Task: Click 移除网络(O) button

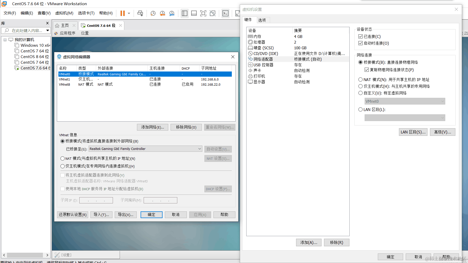Action: (186, 127)
